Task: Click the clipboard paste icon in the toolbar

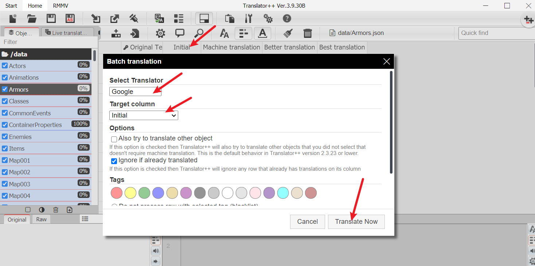Action: coord(230,18)
